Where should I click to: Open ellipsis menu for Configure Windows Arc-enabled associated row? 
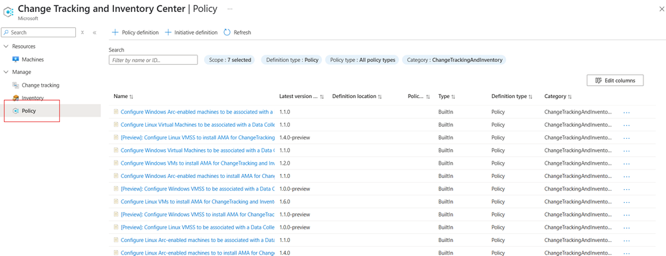626,113
